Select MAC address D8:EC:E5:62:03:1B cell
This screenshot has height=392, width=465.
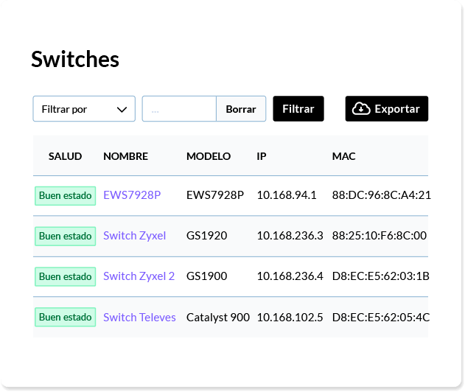pos(380,276)
